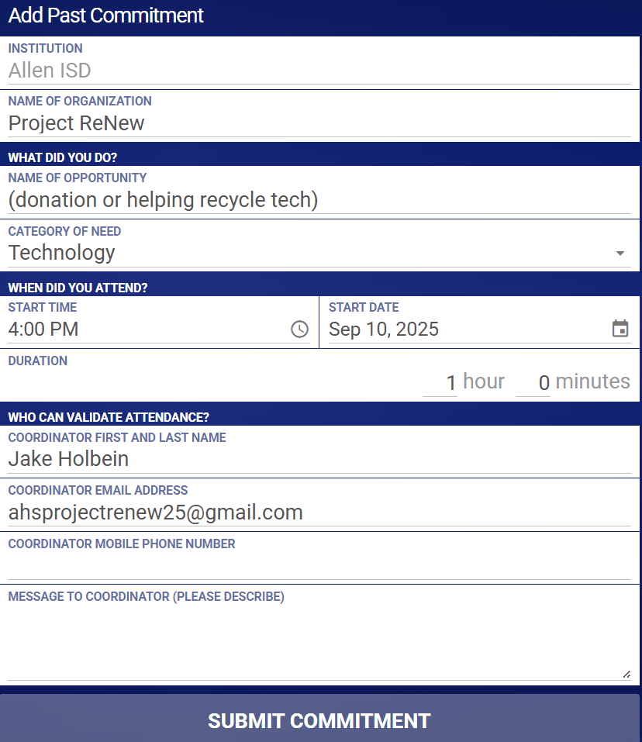
Task: Click the minutes duration field showing 0
Action: (x=533, y=381)
